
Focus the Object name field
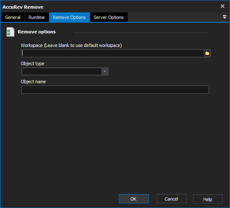click(x=115, y=89)
